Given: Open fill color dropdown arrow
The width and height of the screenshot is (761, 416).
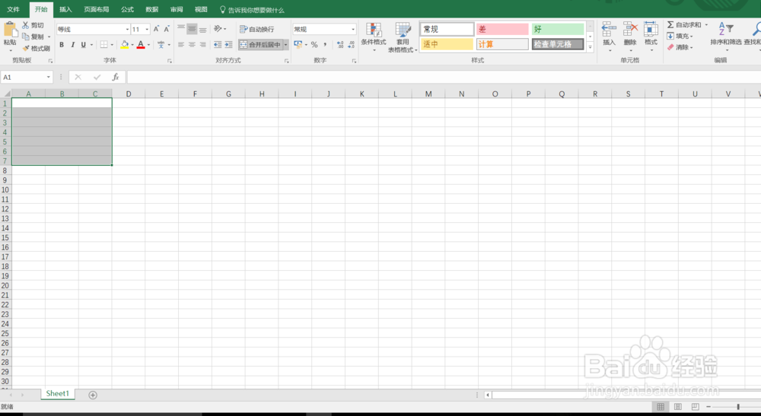Looking at the screenshot, I should click(132, 45).
